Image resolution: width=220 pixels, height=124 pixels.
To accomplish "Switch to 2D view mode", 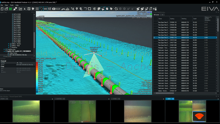I will [x=21, y=9].
